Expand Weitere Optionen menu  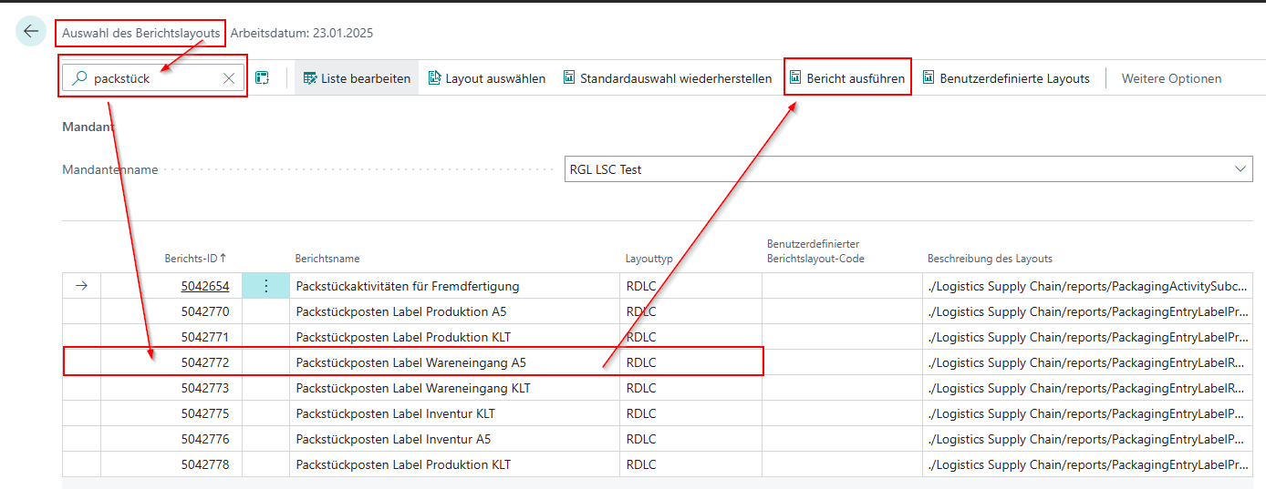click(x=1171, y=78)
